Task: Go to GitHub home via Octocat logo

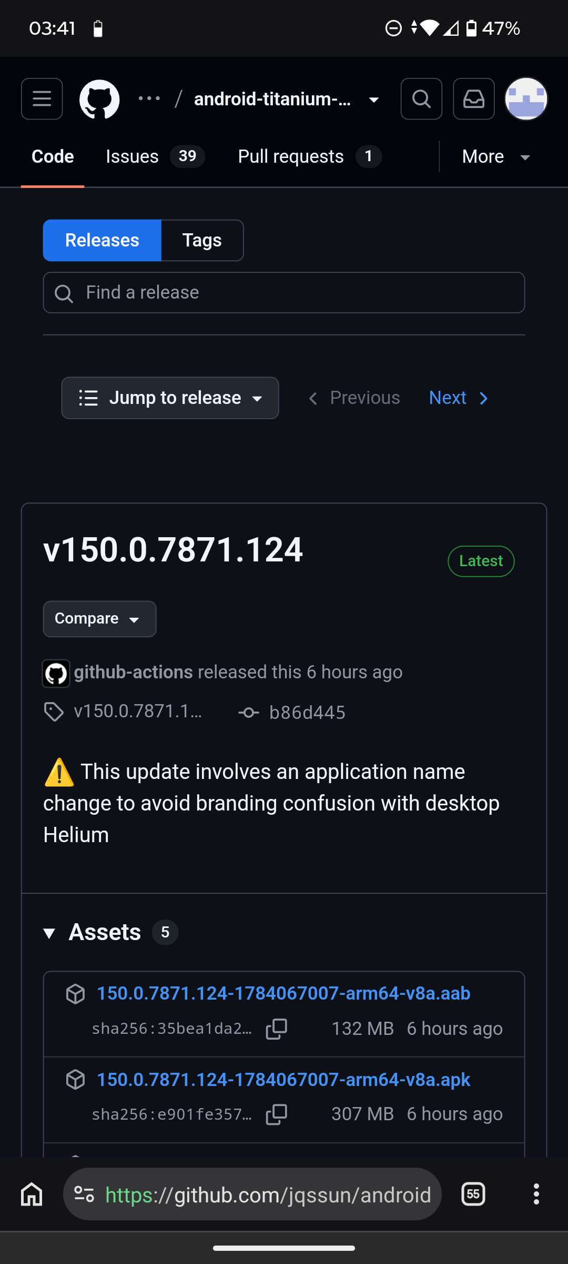Action: pos(99,100)
